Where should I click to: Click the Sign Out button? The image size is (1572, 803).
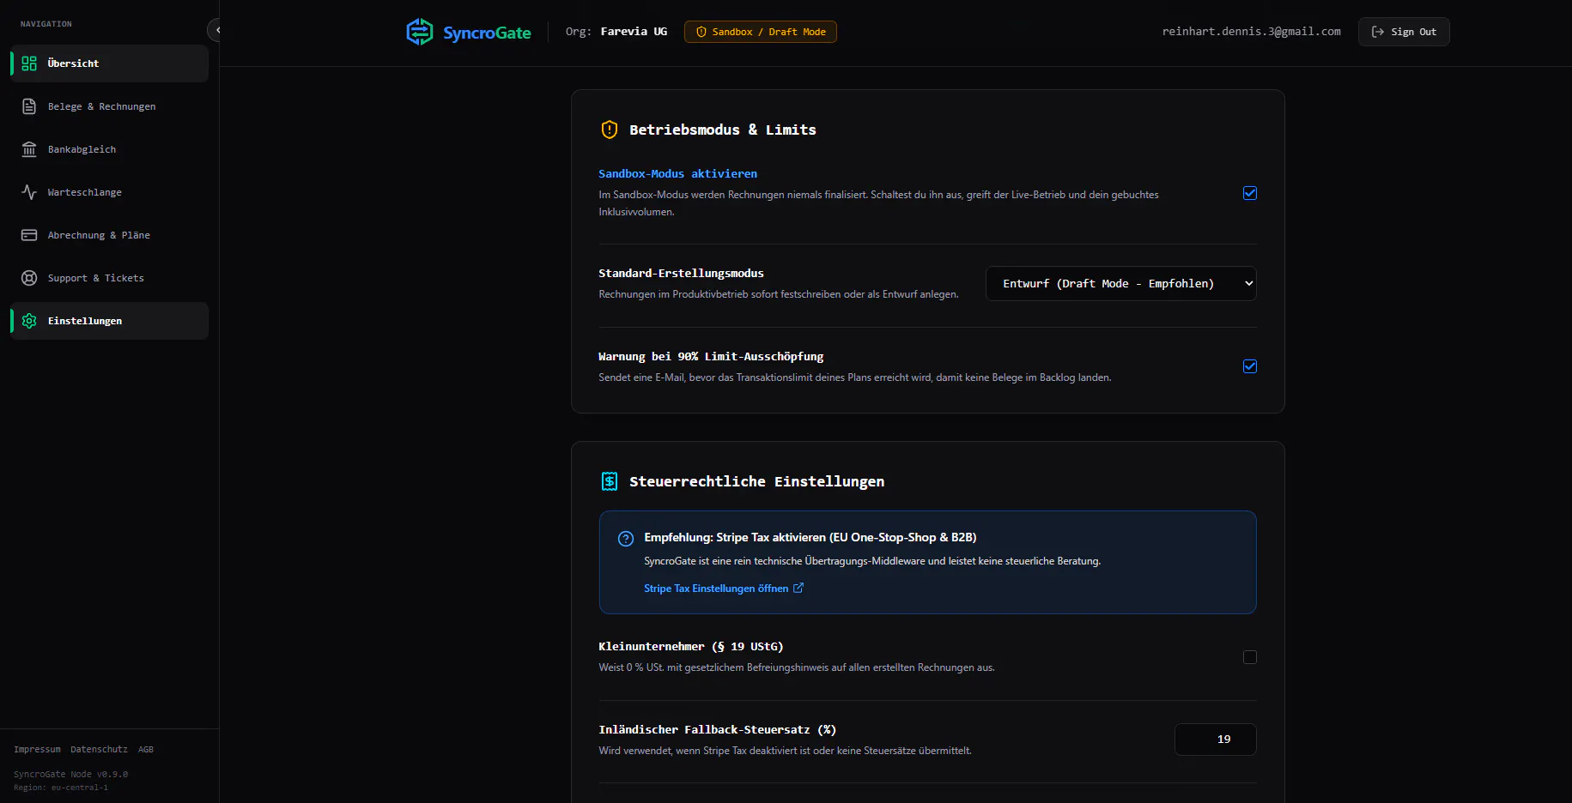pyautogui.click(x=1404, y=32)
